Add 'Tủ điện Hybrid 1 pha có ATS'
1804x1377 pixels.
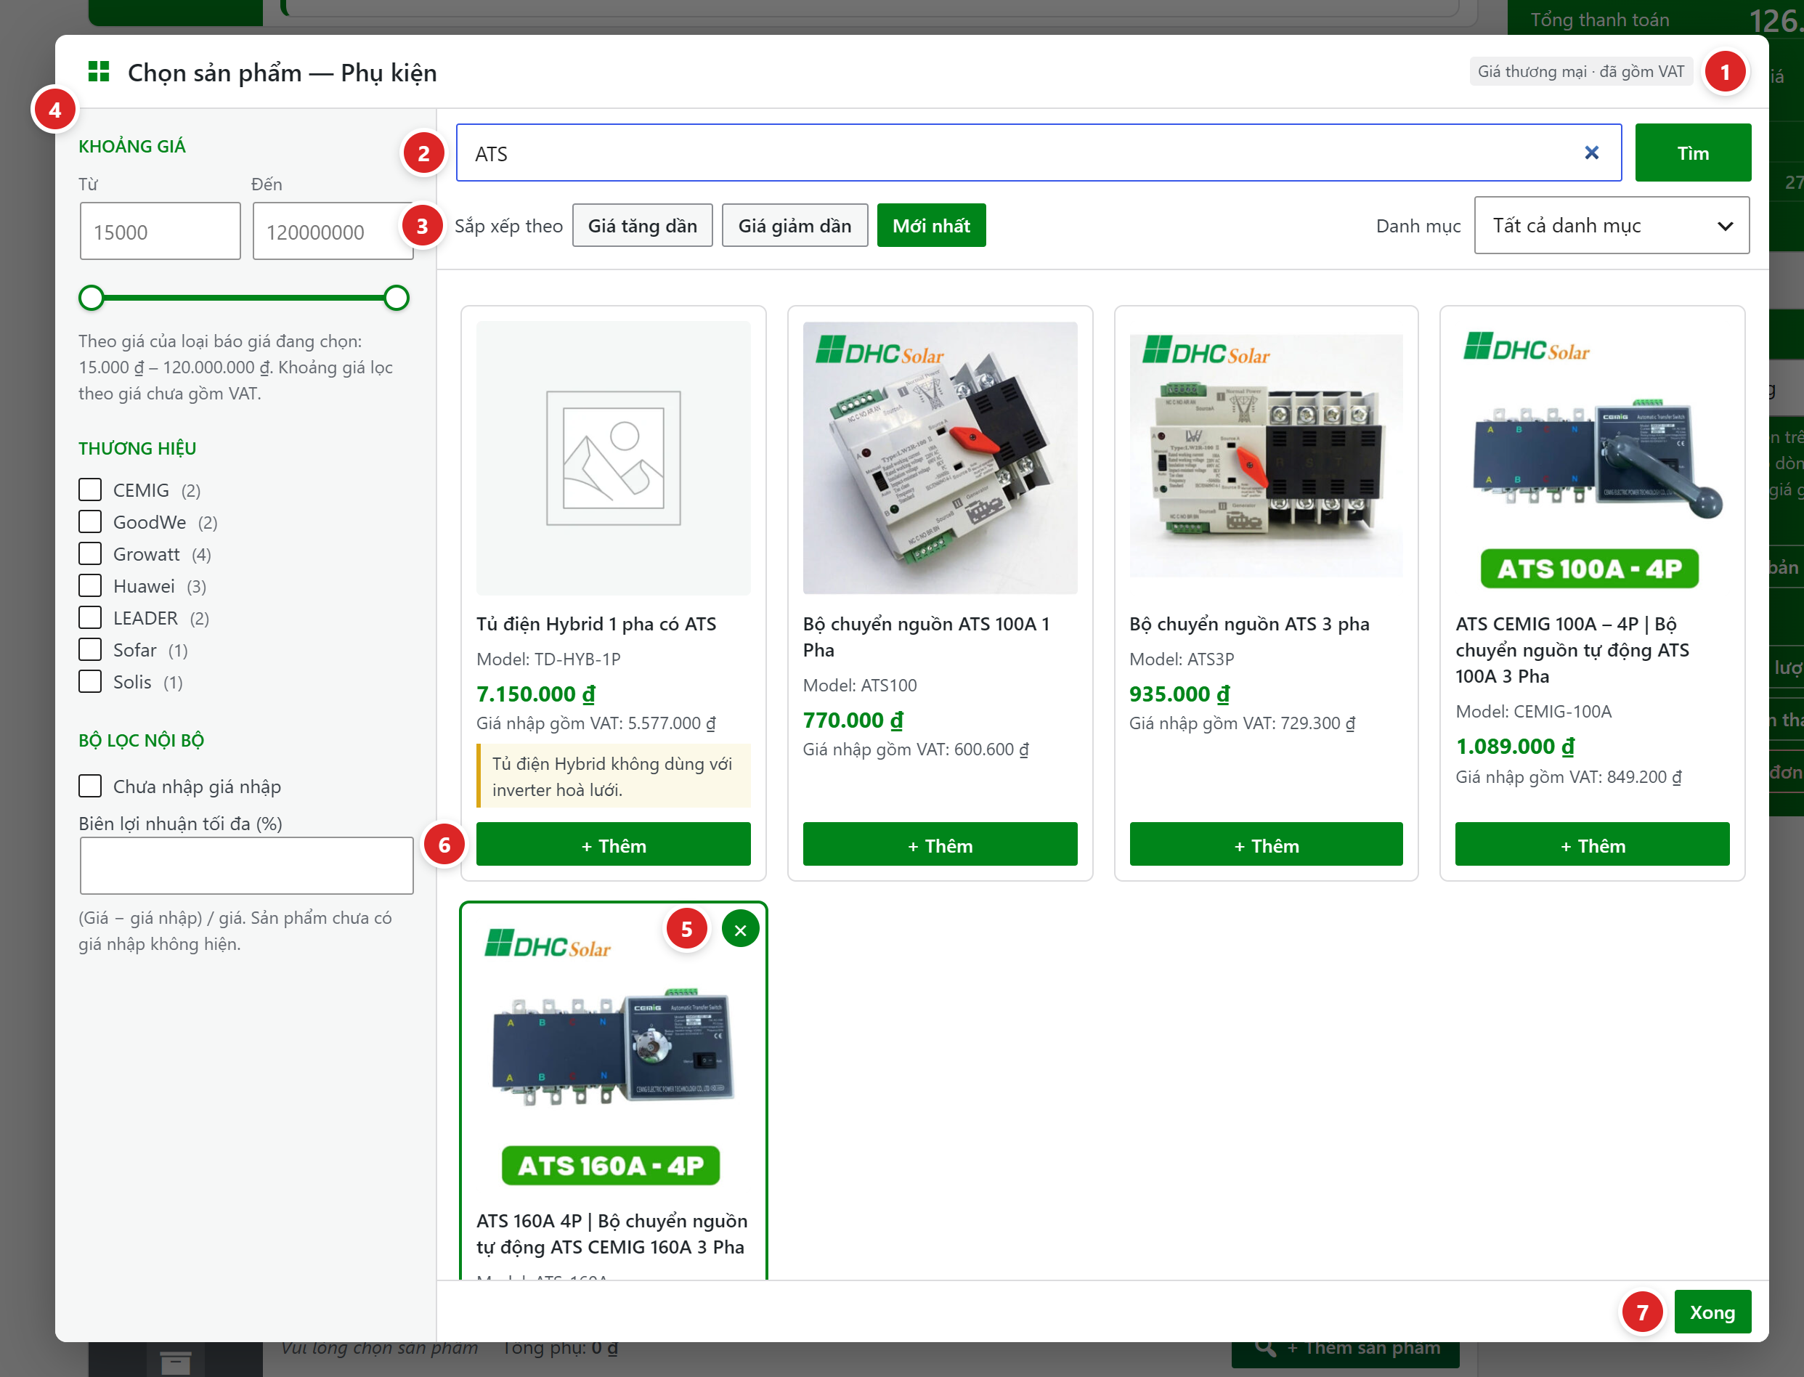[x=613, y=844]
